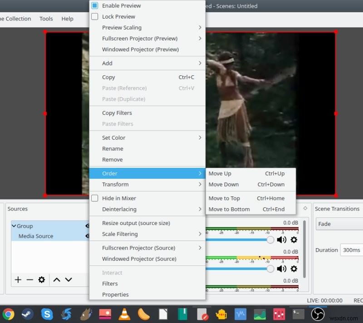Click the remove source minus icon
Image resolution: width=363 pixels, height=323 pixels.
[x=29, y=280]
